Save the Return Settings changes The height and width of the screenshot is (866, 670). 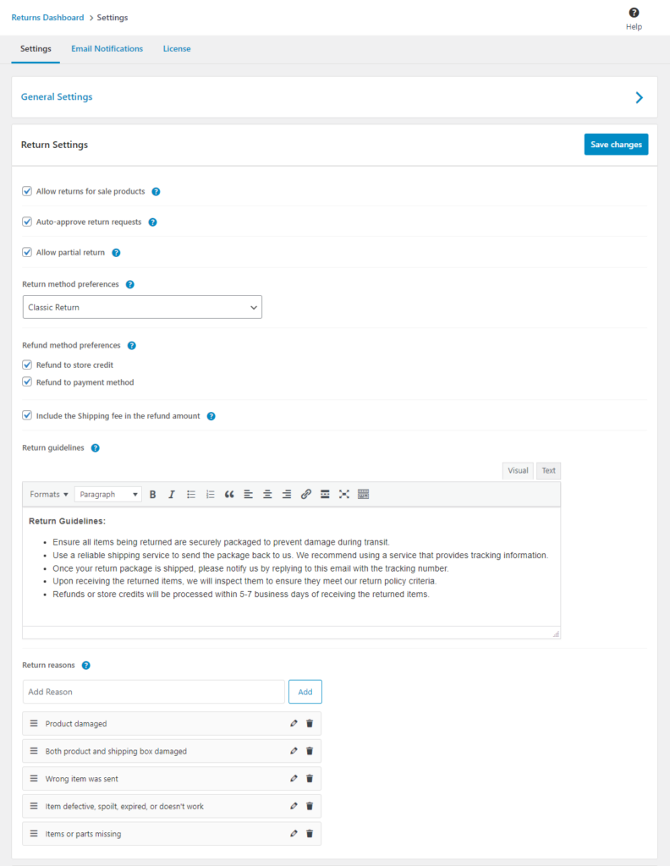(616, 144)
